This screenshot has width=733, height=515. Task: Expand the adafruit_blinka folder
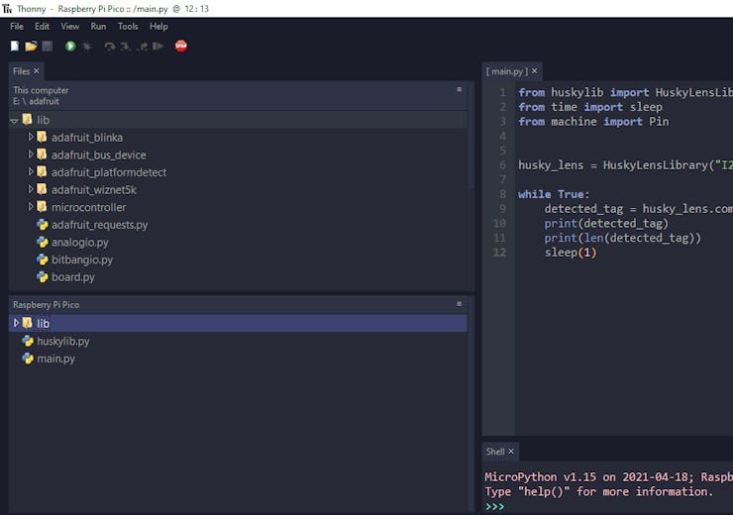pyautogui.click(x=31, y=137)
